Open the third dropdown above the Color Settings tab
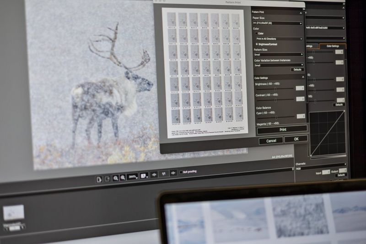 (x=325, y=38)
